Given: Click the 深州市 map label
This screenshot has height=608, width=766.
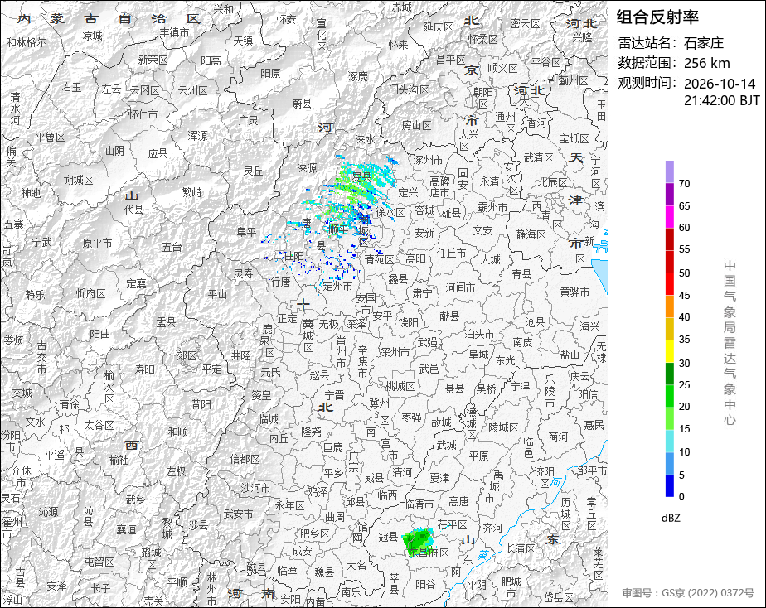Looking at the screenshot, I should (395, 352).
